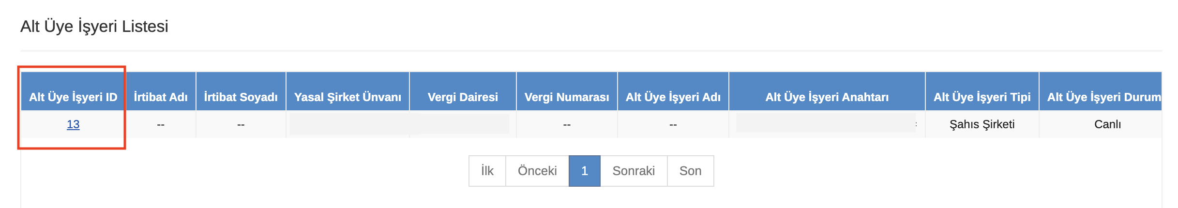Click the Alt Üye İşyeri Anahtarı column header
1178x208 pixels.
[x=827, y=97]
